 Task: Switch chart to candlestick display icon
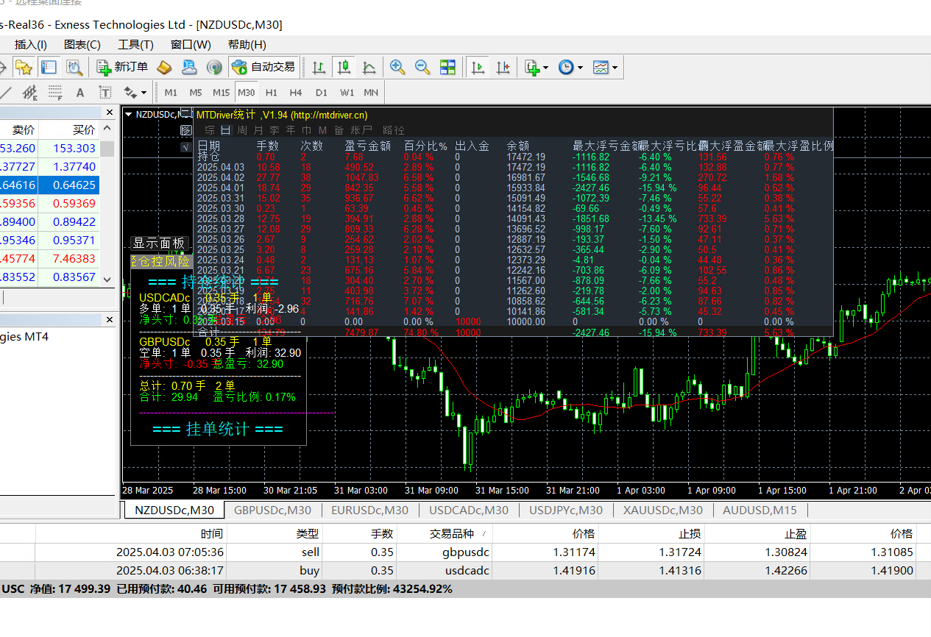pyautogui.click(x=344, y=67)
